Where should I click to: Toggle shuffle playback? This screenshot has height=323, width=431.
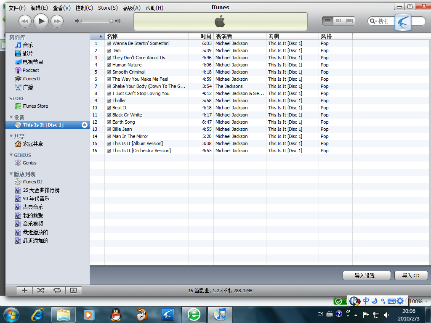41,290
